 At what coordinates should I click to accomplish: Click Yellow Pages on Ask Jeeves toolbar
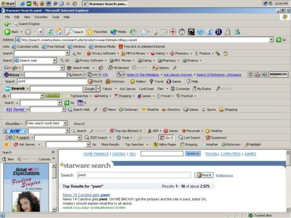165,144
